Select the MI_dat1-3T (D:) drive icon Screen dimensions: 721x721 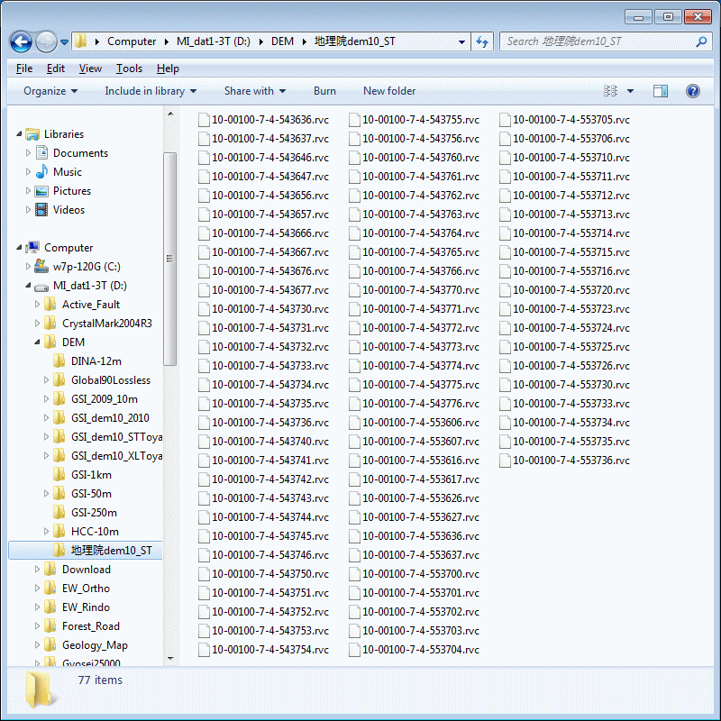pyautogui.click(x=41, y=287)
